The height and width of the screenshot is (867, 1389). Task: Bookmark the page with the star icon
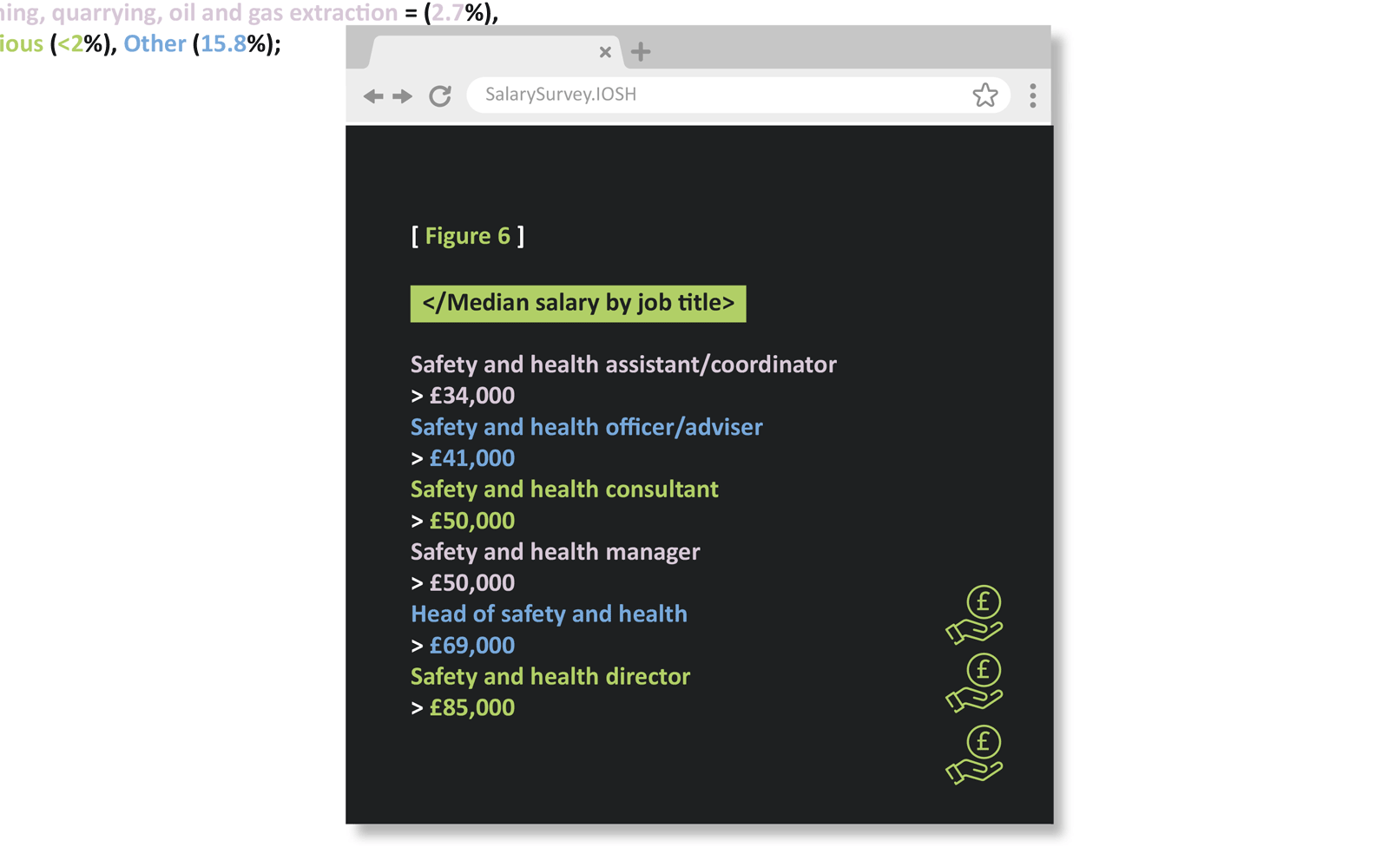984,95
